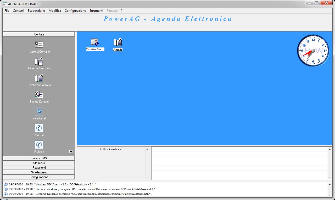The width and height of the screenshot is (335, 200).
Task: Click the Invia Email icon
Action: coord(39,111)
